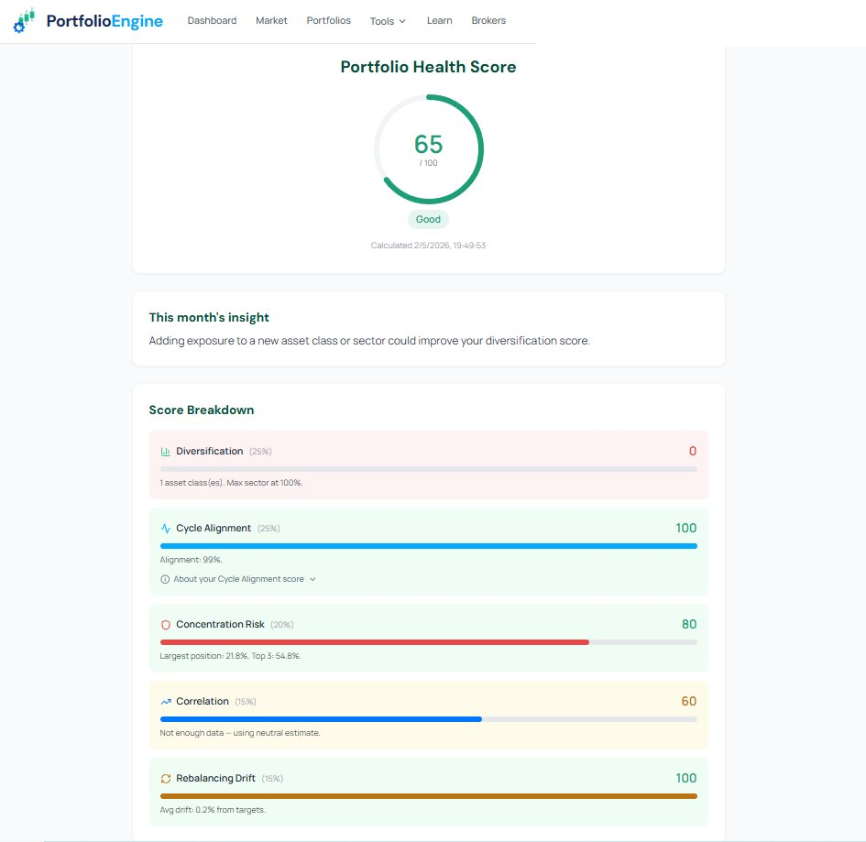Click the Diversification score value 0
Screen dimensions: 866x842
693,451
